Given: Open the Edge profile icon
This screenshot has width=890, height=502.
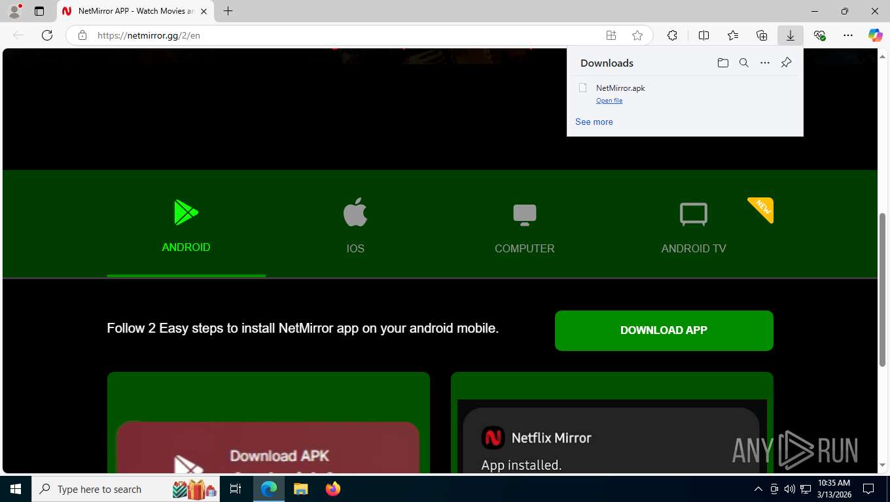Looking at the screenshot, I should (x=14, y=11).
